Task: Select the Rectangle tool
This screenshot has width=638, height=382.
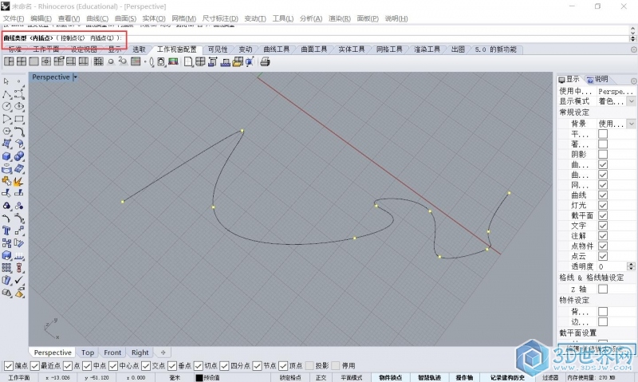Action: coord(18,119)
